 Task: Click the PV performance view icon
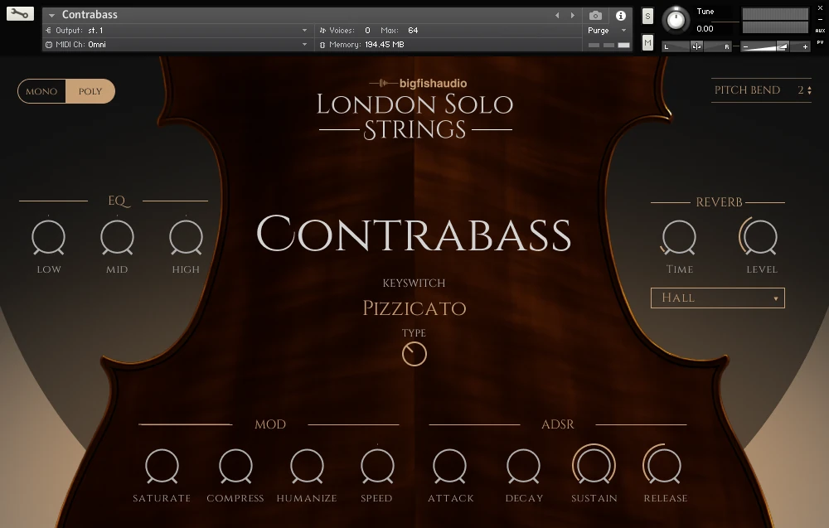coord(822,41)
